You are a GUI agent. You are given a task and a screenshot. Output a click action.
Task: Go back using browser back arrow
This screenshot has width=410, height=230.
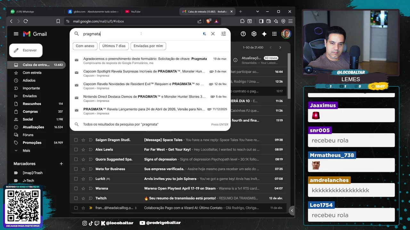pyautogui.click(x=11, y=21)
